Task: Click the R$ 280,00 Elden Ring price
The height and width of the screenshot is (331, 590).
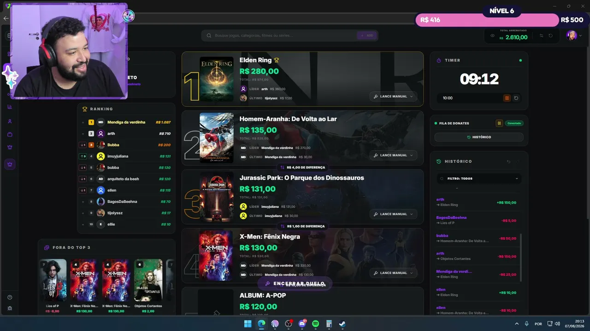Action: [259, 71]
